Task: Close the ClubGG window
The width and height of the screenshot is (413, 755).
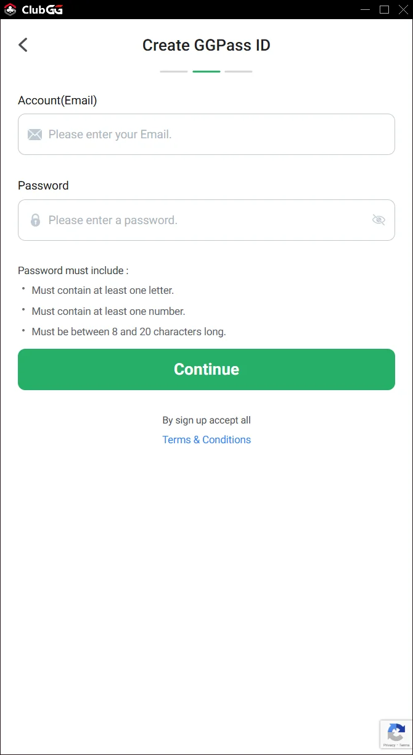Action: [403, 9]
